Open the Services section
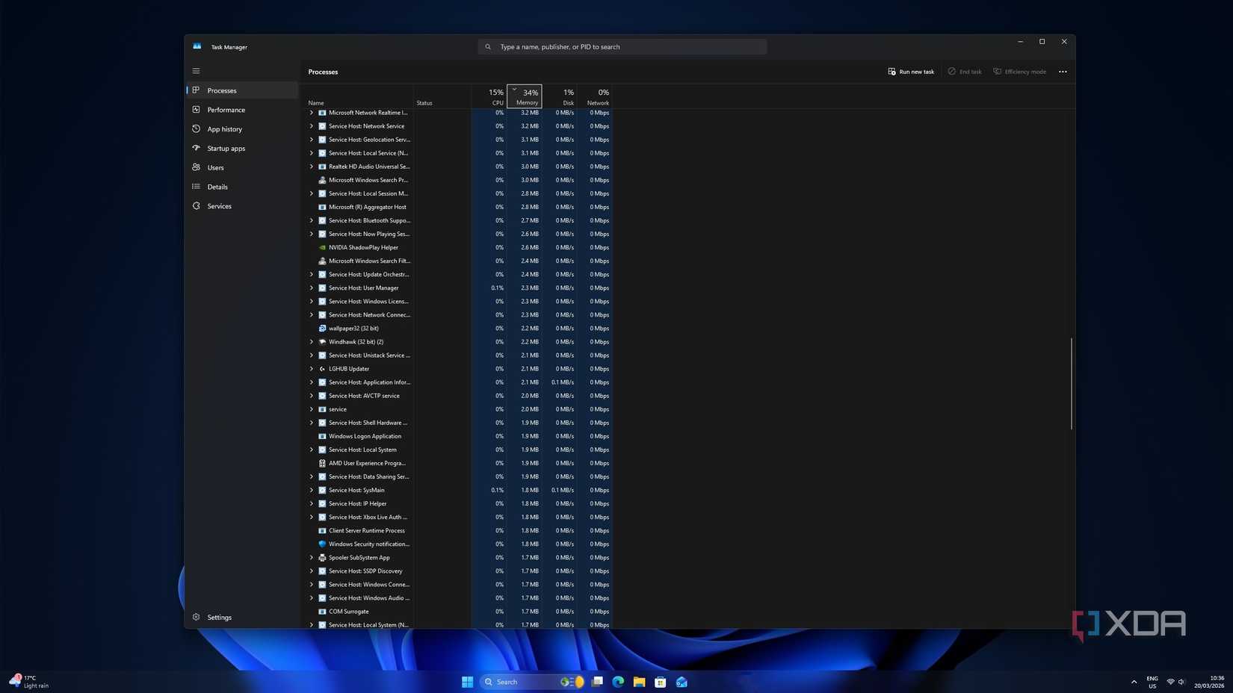The height and width of the screenshot is (693, 1233). (x=219, y=206)
